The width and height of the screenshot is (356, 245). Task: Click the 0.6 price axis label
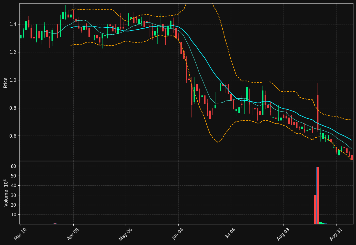(14, 136)
